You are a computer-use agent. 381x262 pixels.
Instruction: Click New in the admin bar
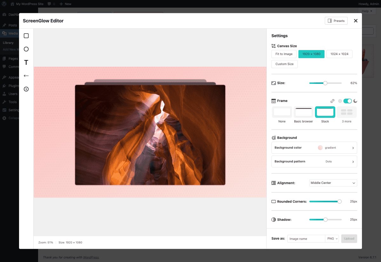click(65, 4)
